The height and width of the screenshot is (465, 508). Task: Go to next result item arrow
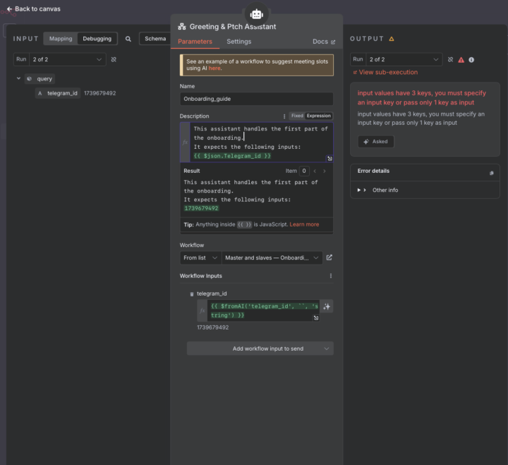[325, 171]
